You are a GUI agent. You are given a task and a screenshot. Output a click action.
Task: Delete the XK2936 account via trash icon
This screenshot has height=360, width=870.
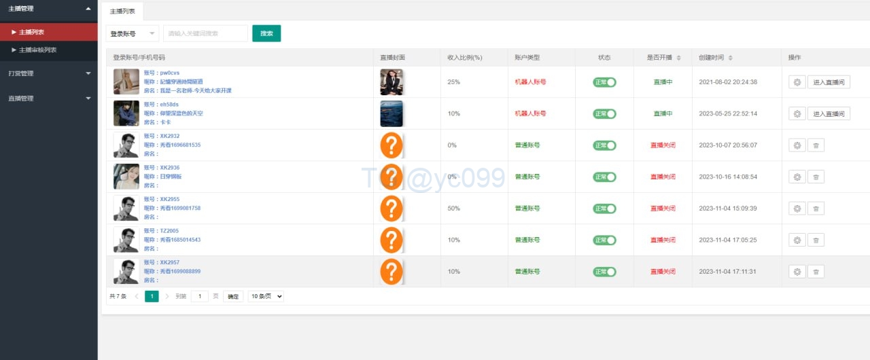[x=816, y=177]
